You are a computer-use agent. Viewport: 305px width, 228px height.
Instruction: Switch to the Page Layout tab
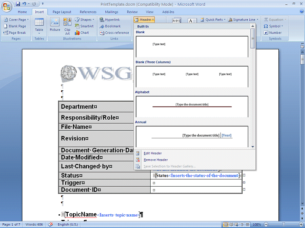[x=62, y=12]
